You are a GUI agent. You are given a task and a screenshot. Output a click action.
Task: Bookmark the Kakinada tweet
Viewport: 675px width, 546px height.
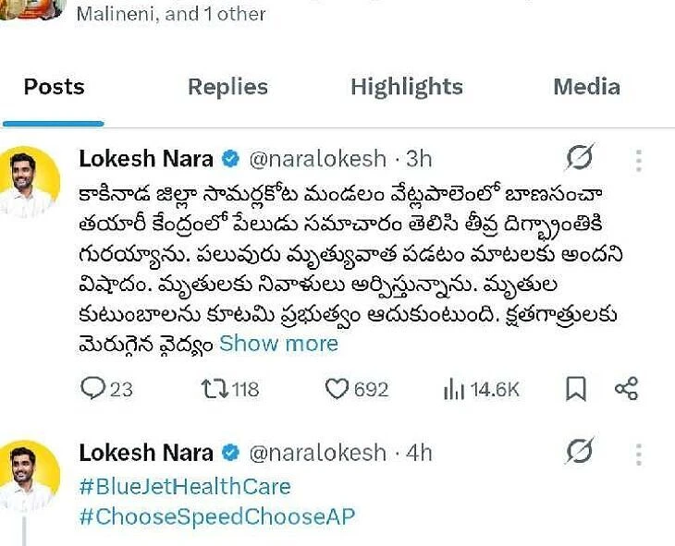pyautogui.click(x=576, y=389)
